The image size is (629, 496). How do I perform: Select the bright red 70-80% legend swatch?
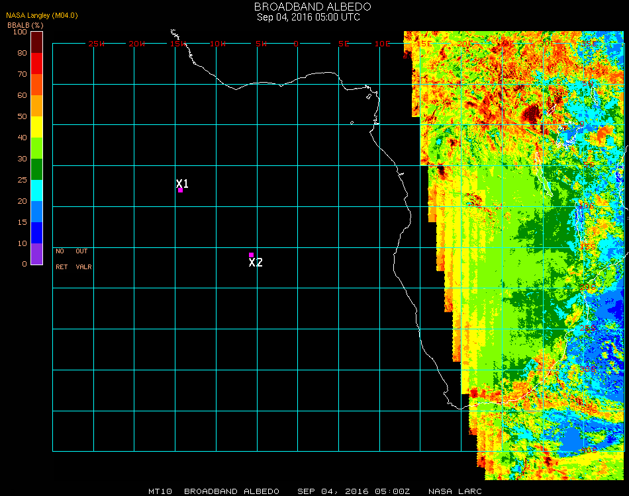36,63
